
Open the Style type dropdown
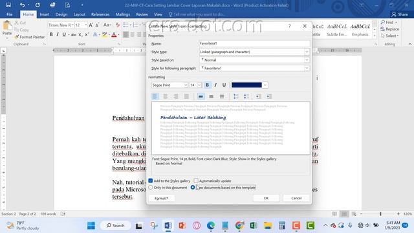(x=307, y=52)
